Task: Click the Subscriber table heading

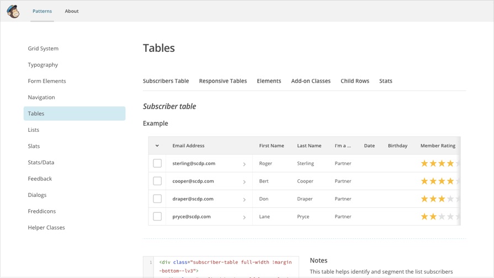Action: tap(169, 106)
